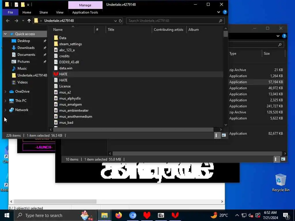Select the 241,727 KB Application row
295x221 pixels.
(x=256, y=106)
